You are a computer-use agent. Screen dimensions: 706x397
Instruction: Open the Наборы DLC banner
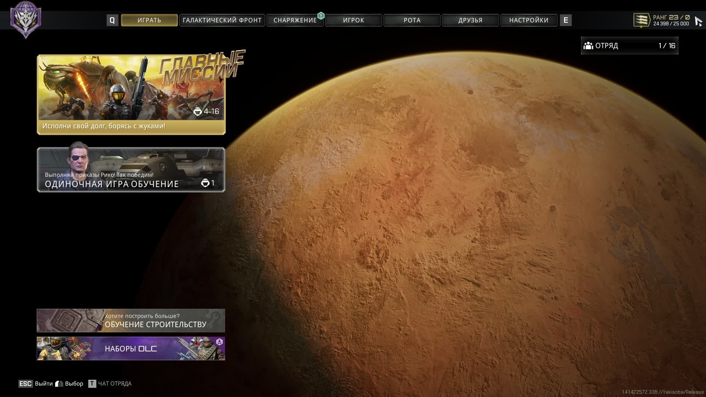[131, 348]
